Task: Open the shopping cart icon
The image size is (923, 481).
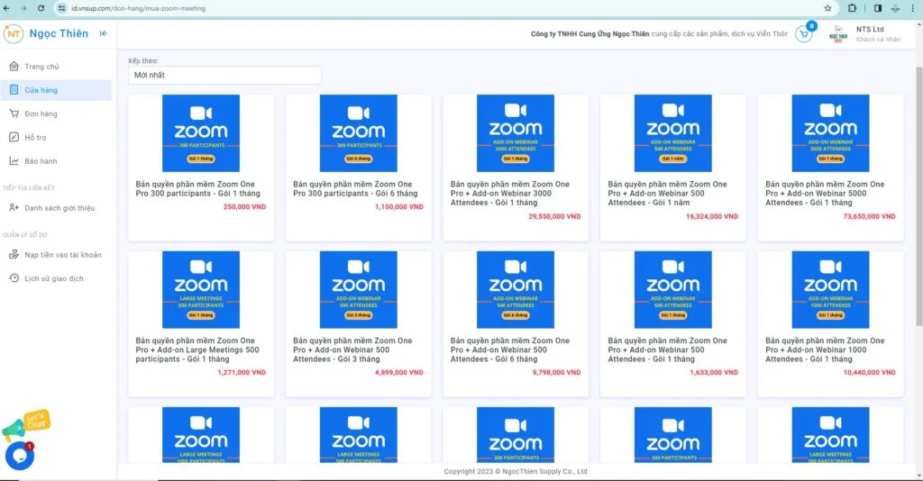Action: tap(803, 34)
